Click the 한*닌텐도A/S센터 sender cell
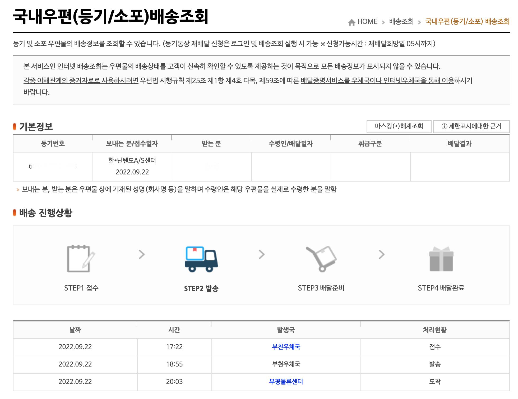Viewport: 518px width, 399px height. 132,160
